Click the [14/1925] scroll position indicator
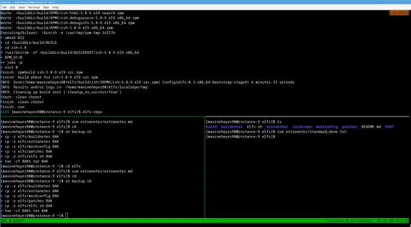Image resolution: width=411 pixels, height=227 pixels. point(399,13)
